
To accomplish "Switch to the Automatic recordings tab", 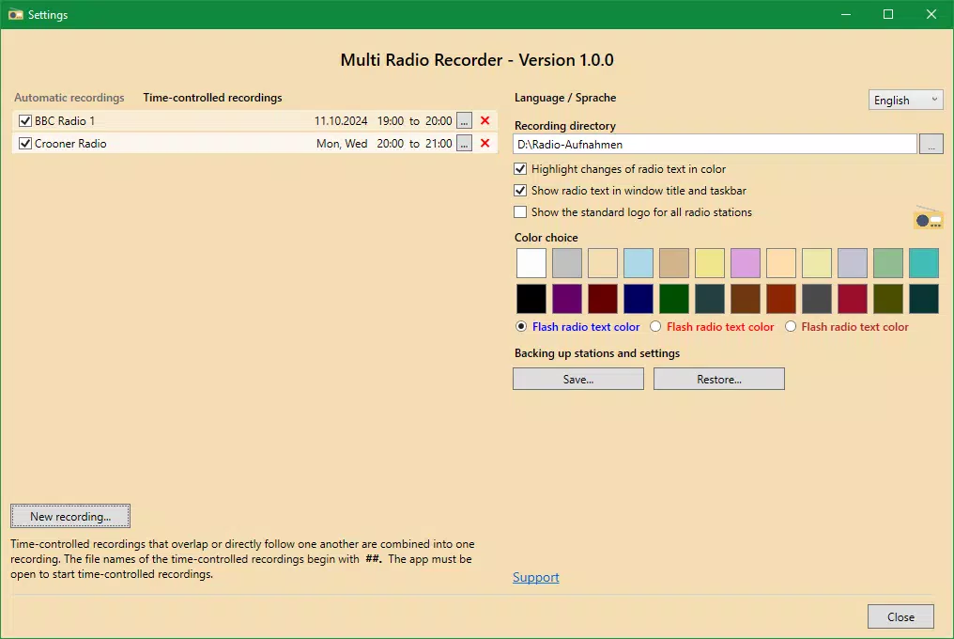I will click(69, 98).
